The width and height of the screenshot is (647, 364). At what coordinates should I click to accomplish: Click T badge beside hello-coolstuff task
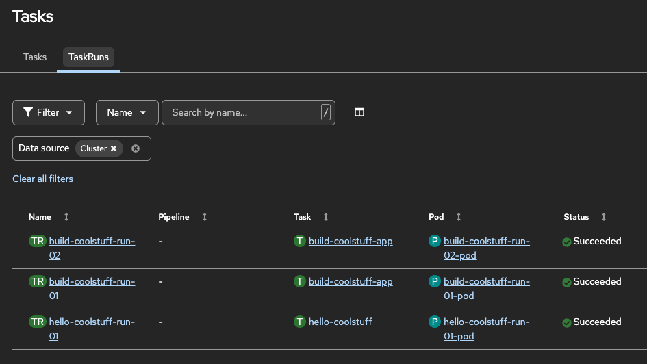pyautogui.click(x=300, y=322)
